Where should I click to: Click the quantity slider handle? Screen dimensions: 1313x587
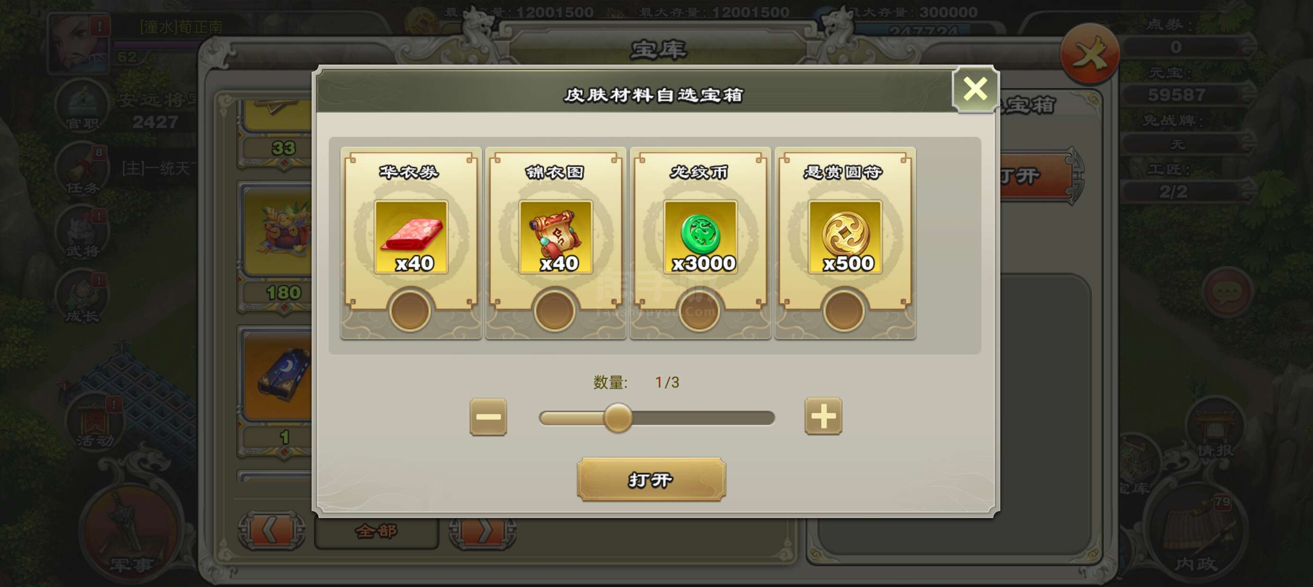(618, 418)
